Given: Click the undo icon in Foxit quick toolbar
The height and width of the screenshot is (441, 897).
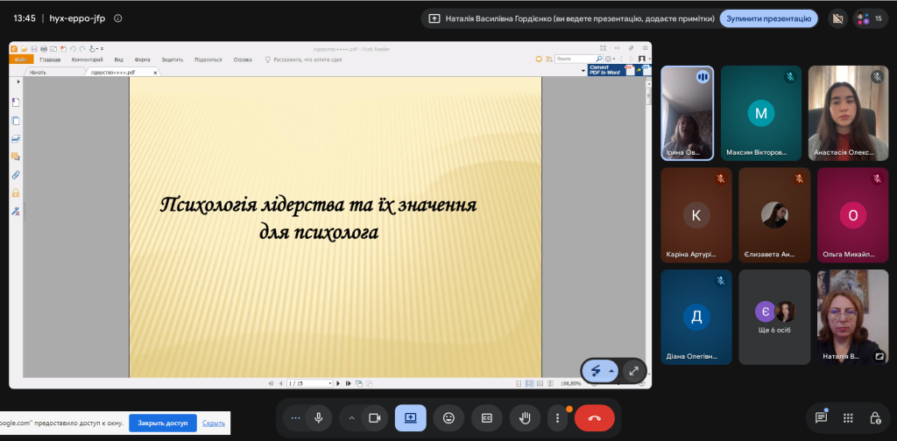Looking at the screenshot, I should (73, 49).
